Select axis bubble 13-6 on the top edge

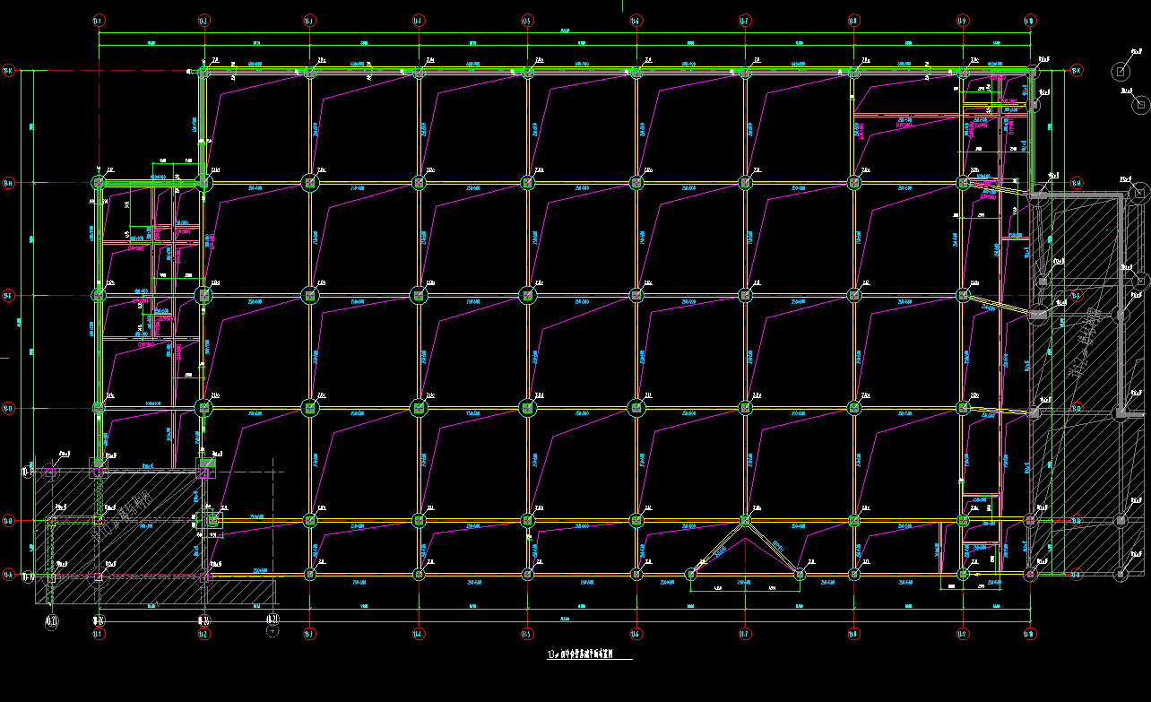click(636, 20)
